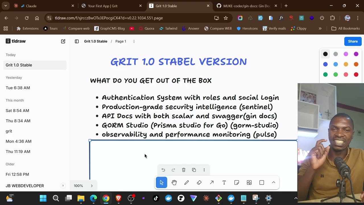
Task: Expand the bookmarks overflow chevron
Action: click(x=320, y=28)
